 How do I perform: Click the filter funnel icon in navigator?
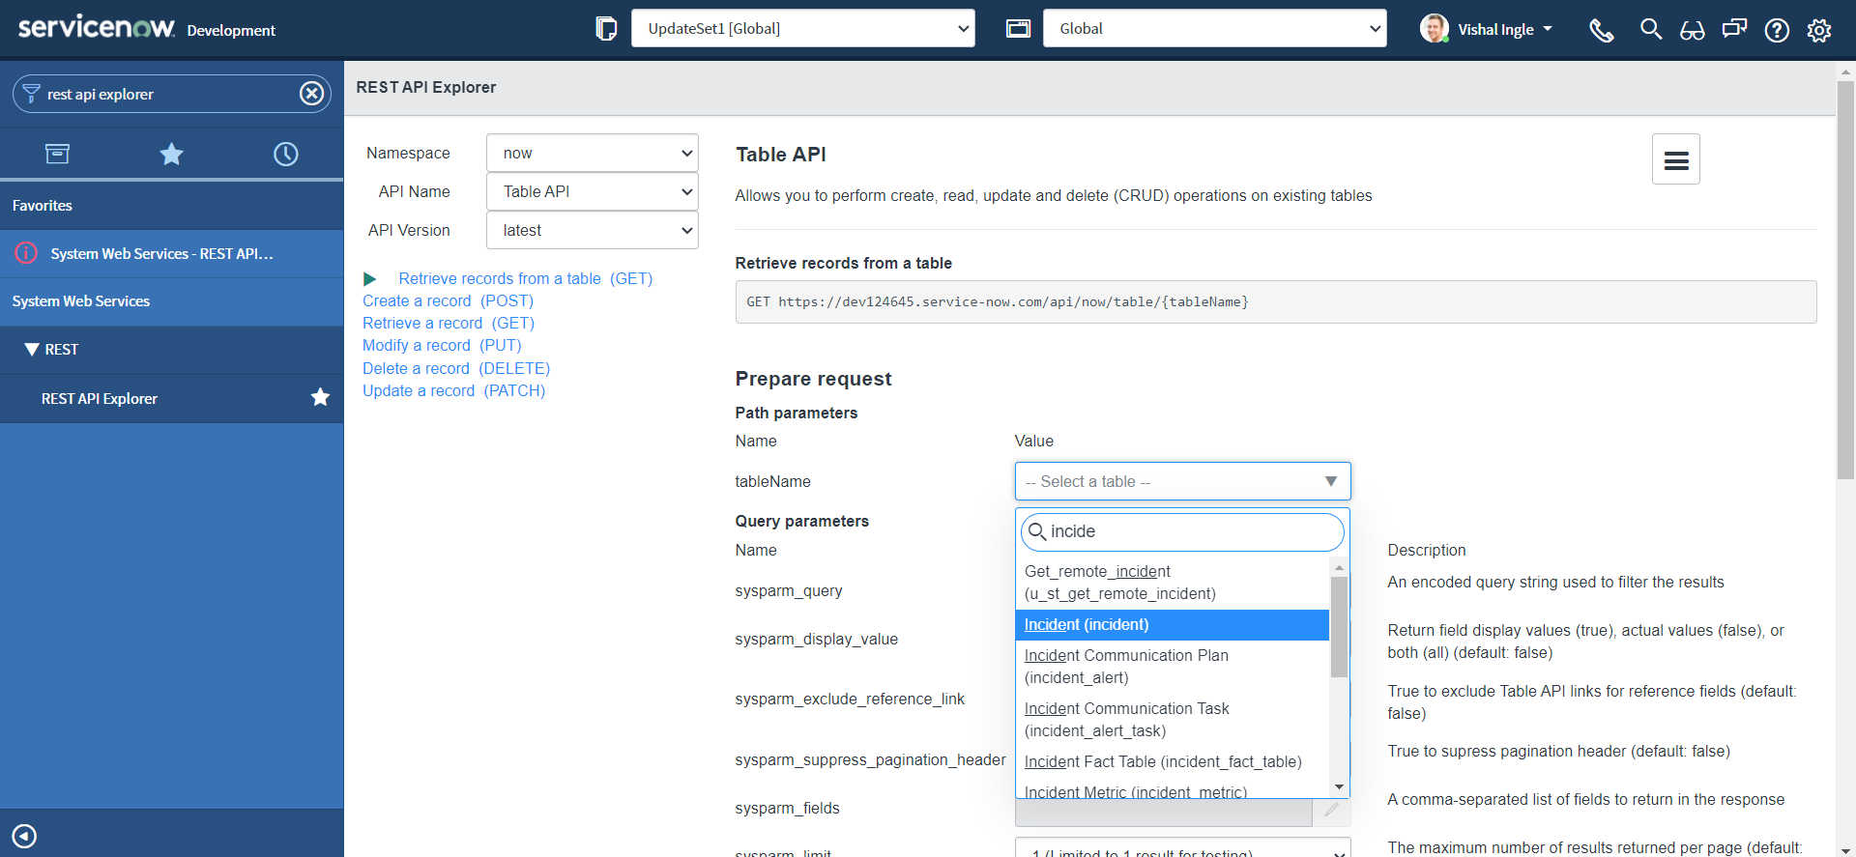[x=31, y=94]
